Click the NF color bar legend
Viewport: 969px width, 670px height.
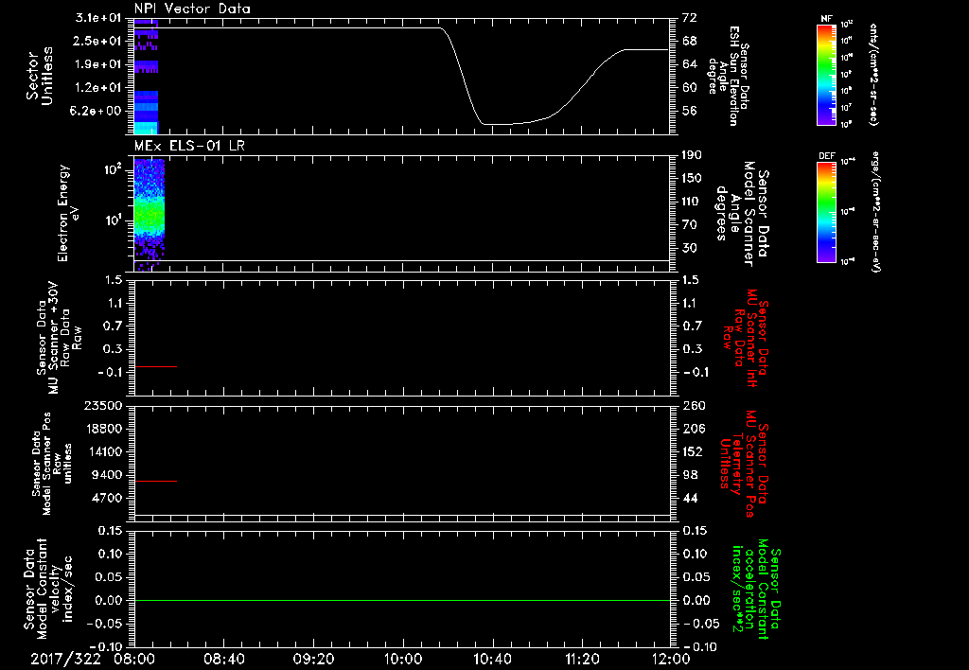click(x=826, y=74)
